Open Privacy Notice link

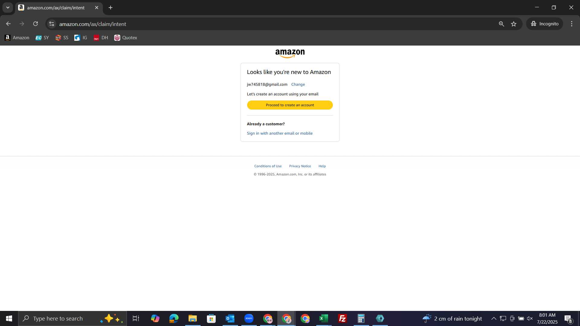(x=300, y=166)
